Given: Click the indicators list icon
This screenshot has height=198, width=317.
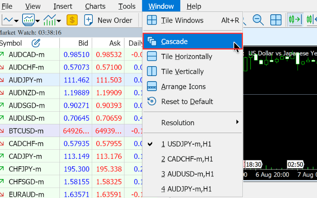Looking at the screenshot, I should [x=50, y=20].
